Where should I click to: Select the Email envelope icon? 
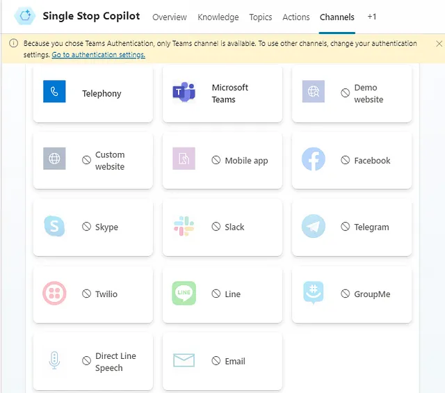click(184, 360)
